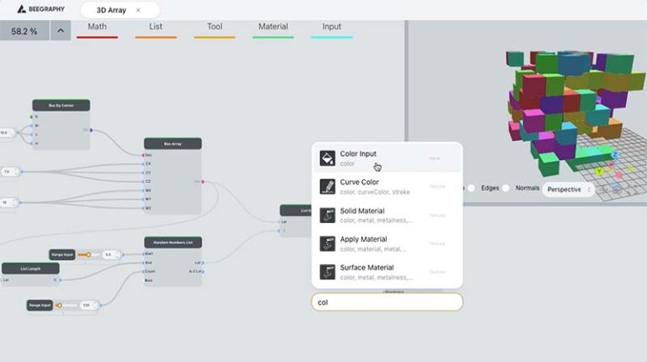Toggle the Normals display option
The width and height of the screenshot is (647, 362).
[x=507, y=189]
